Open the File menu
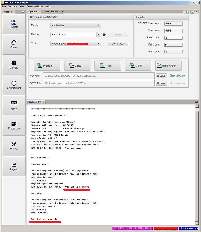Viewport: 201px width, 232px height. point(4,7)
